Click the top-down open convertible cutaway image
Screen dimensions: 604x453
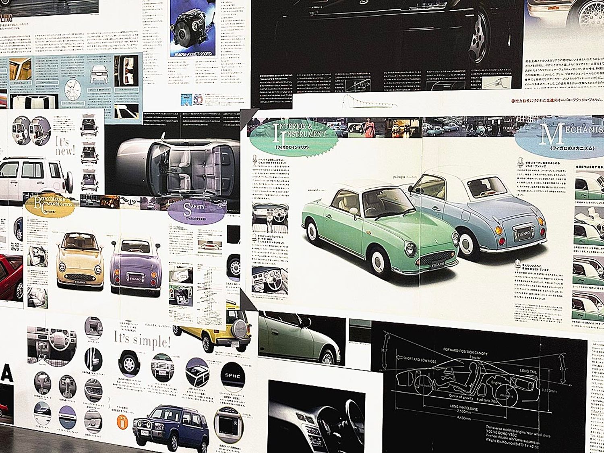177,165
